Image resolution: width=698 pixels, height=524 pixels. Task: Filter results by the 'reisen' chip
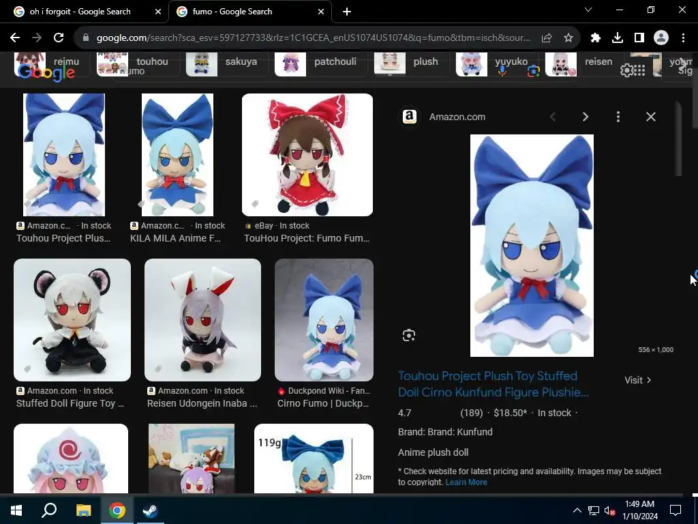point(582,63)
